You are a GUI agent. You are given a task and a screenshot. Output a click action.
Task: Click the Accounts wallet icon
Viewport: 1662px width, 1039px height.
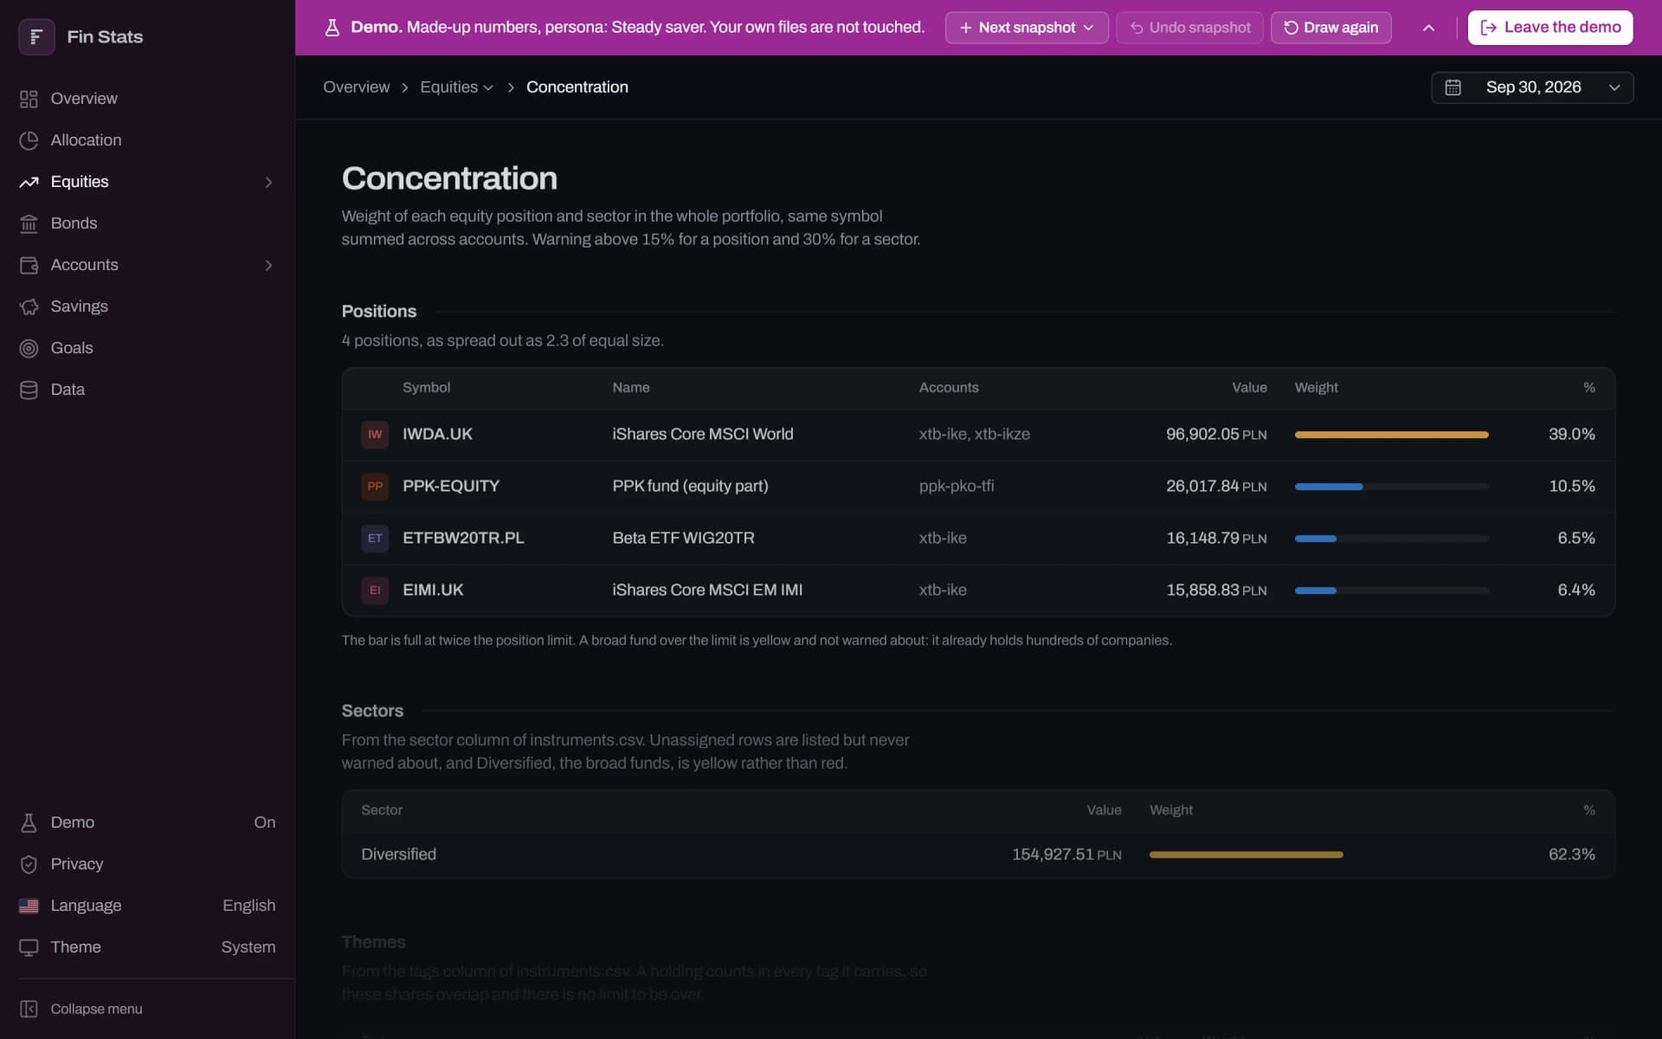(x=29, y=265)
